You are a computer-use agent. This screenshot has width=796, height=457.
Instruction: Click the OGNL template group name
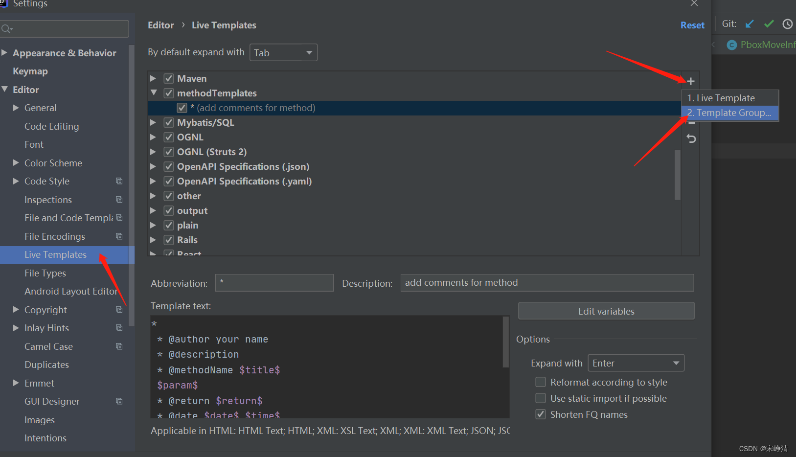(190, 137)
